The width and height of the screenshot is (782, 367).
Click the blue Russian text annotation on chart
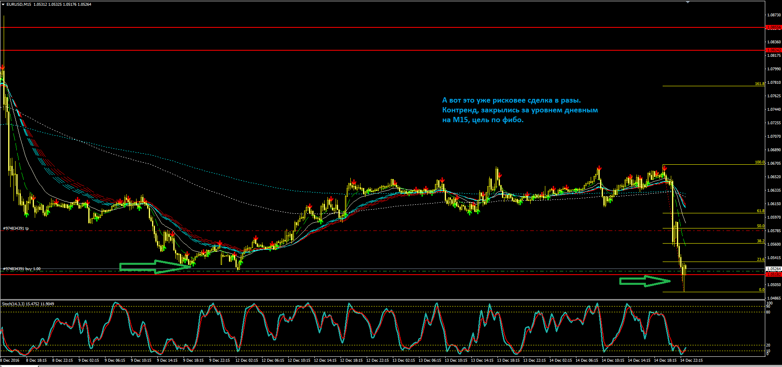click(x=520, y=110)
